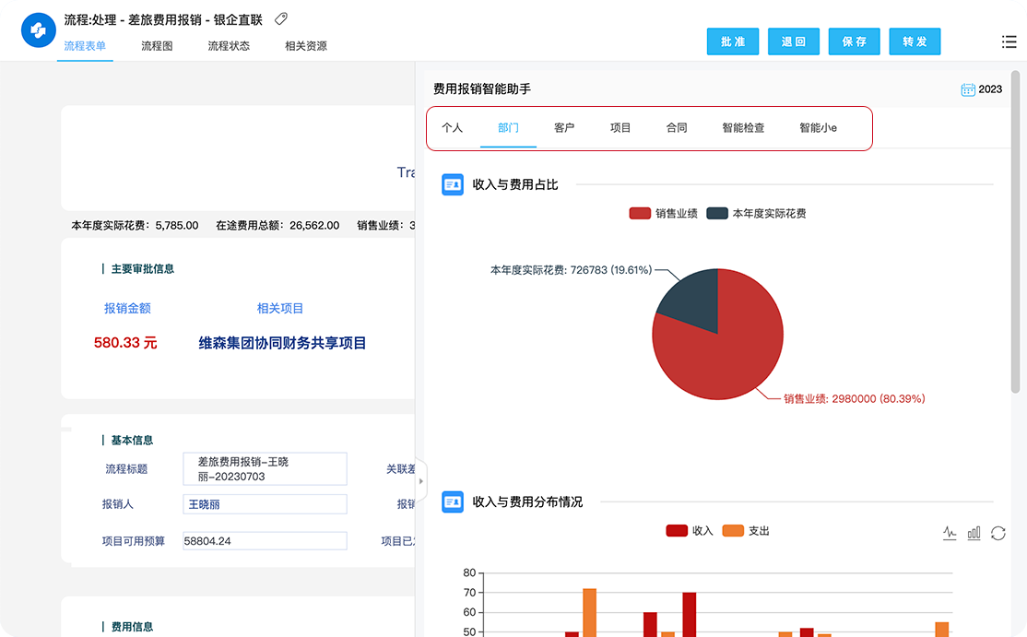Viewport: 1027px width, 637px height.
Task: Click the blue workflow logo icon
Action: [x=39, y=30]
